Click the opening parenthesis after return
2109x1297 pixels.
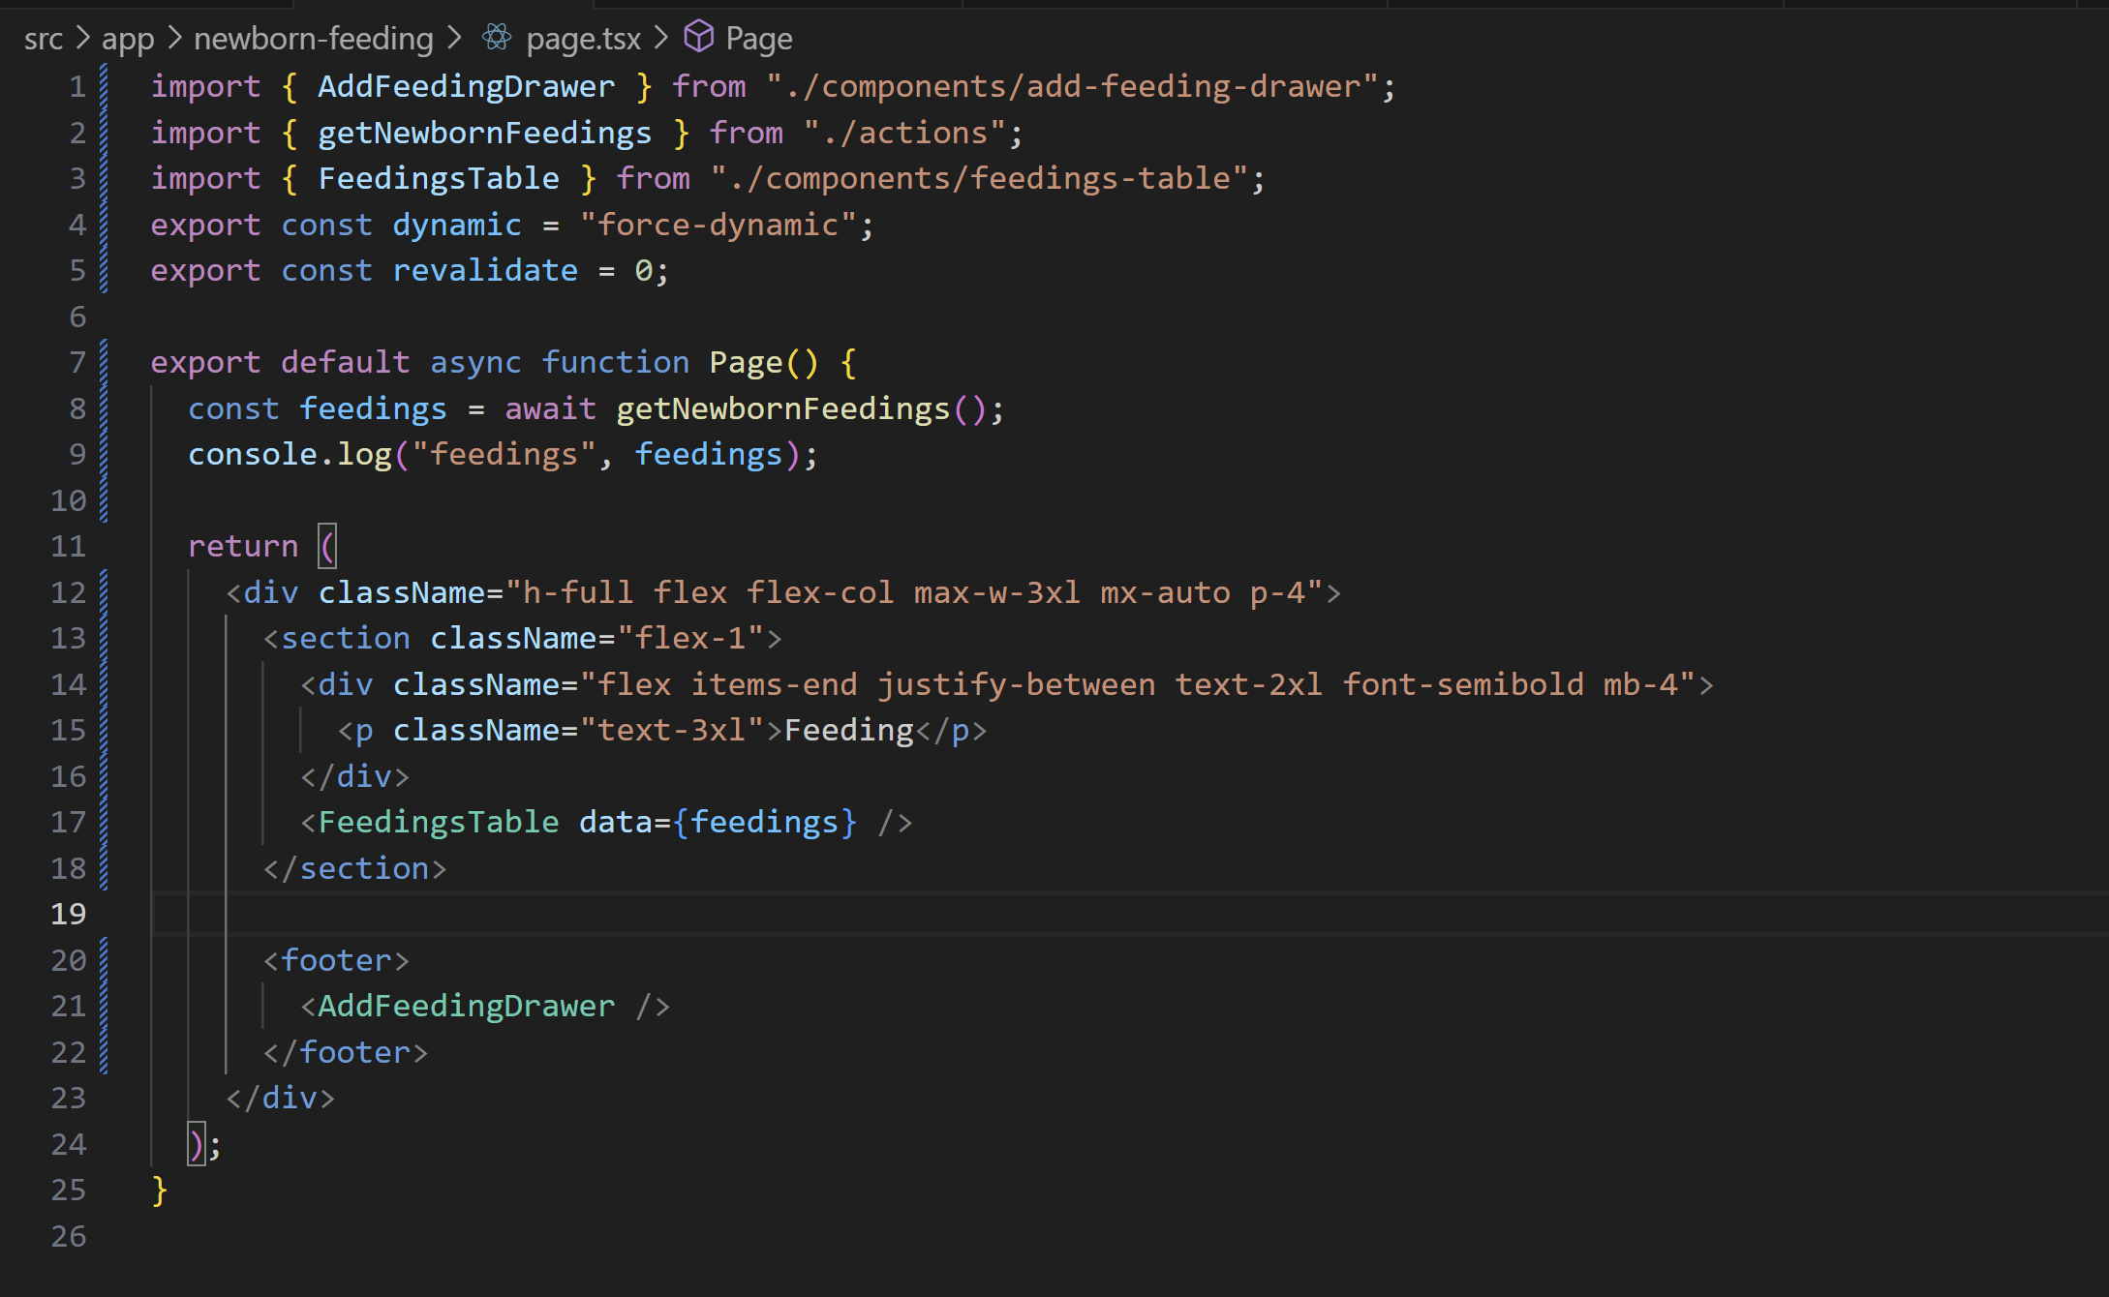328,546
